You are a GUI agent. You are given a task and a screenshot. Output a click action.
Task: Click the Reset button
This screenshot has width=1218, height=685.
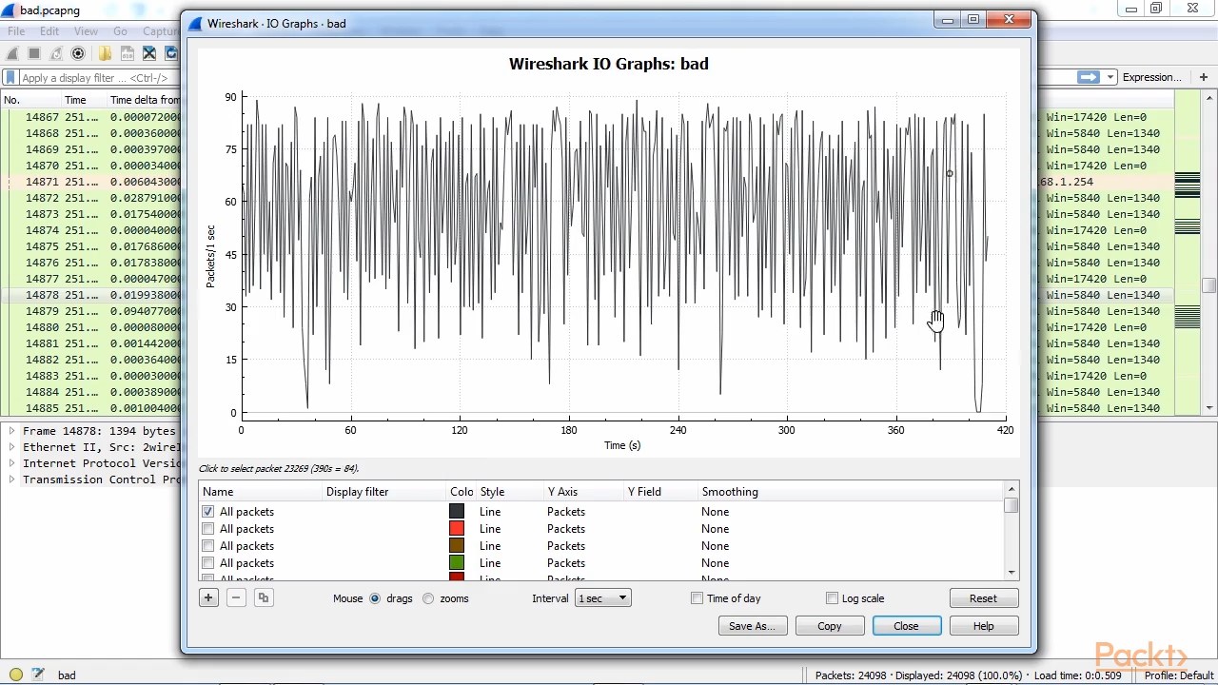984,598
